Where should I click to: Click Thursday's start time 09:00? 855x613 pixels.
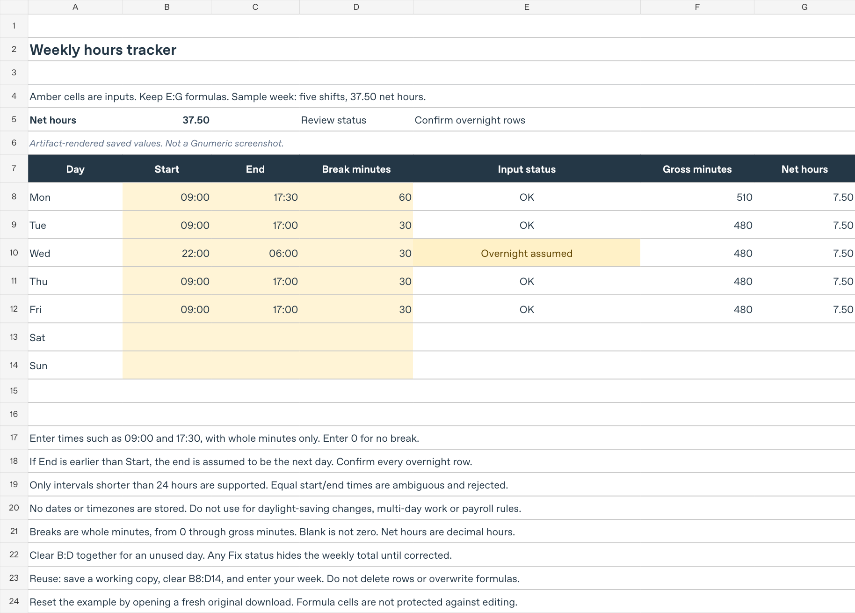pos(195,281)
